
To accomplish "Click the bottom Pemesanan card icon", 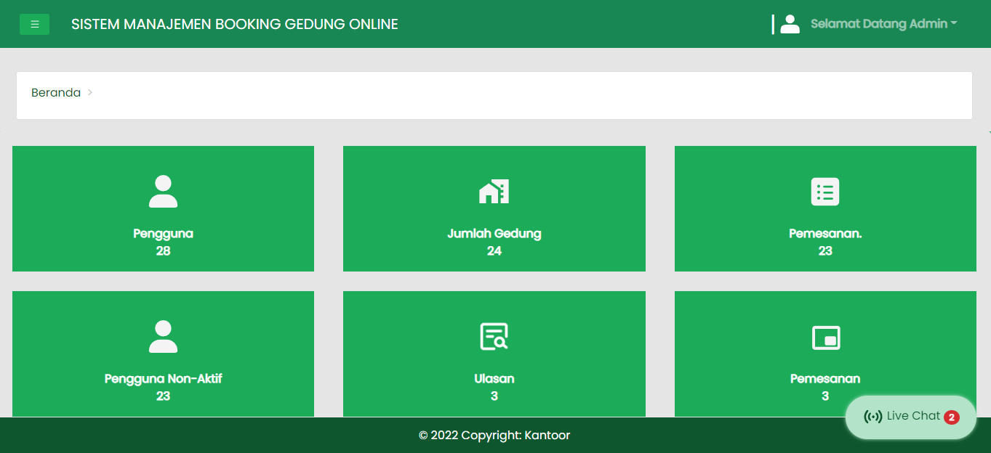I will coord(825,336).
